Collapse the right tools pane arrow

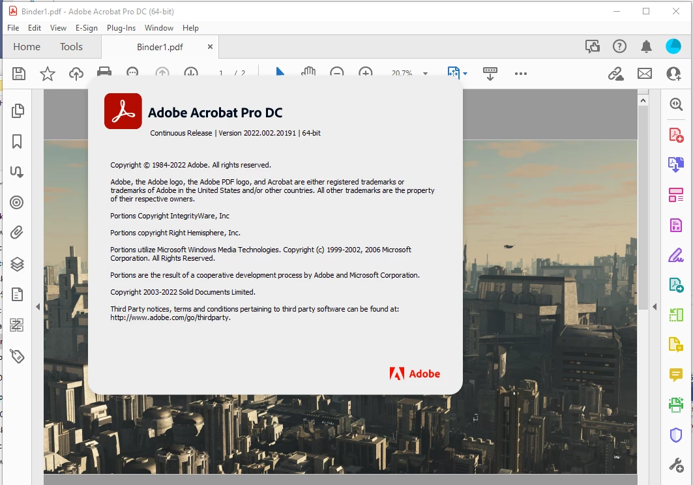655,306
